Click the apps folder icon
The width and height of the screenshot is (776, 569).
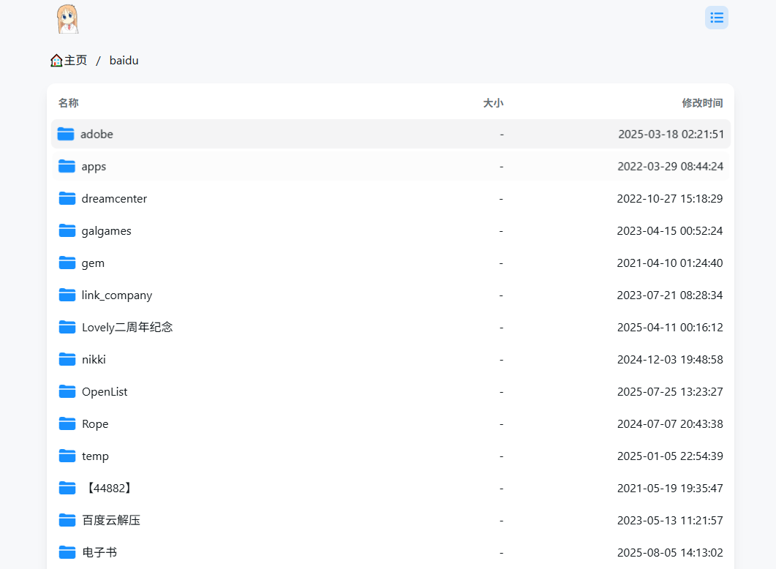pyautogui.click(x=67, y=166)
